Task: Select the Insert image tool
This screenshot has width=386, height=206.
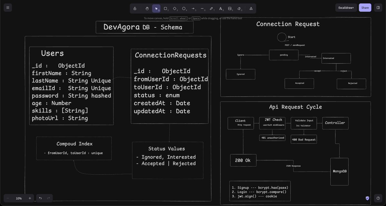Action: (x=230, y=8)
